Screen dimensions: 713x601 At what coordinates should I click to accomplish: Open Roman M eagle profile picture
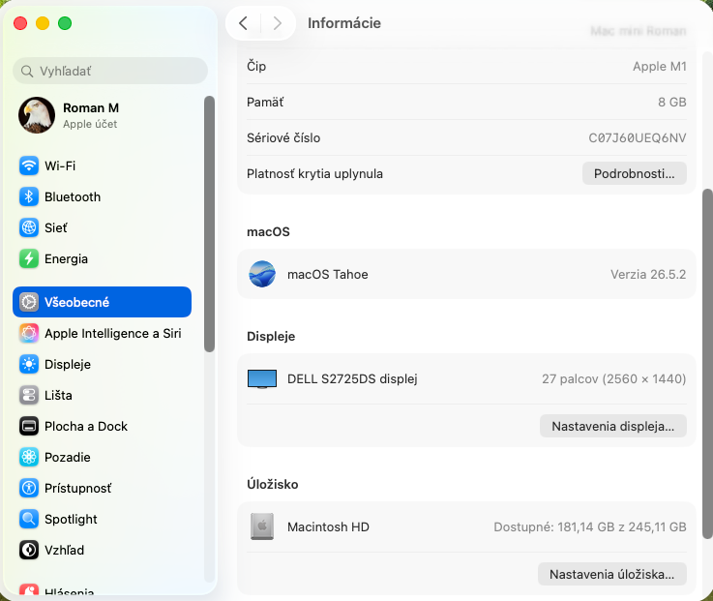[x=37, y=115]
